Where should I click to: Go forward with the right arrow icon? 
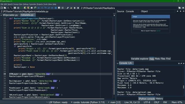(x=78, y=8)
